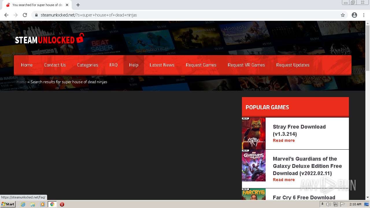
Task: Click the Far Cry 6 cover thumbnail
Action: point(254,194)
